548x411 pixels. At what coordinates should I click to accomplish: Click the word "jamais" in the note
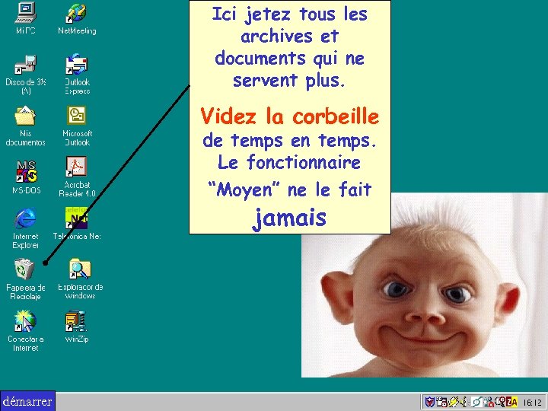[289, 218]
